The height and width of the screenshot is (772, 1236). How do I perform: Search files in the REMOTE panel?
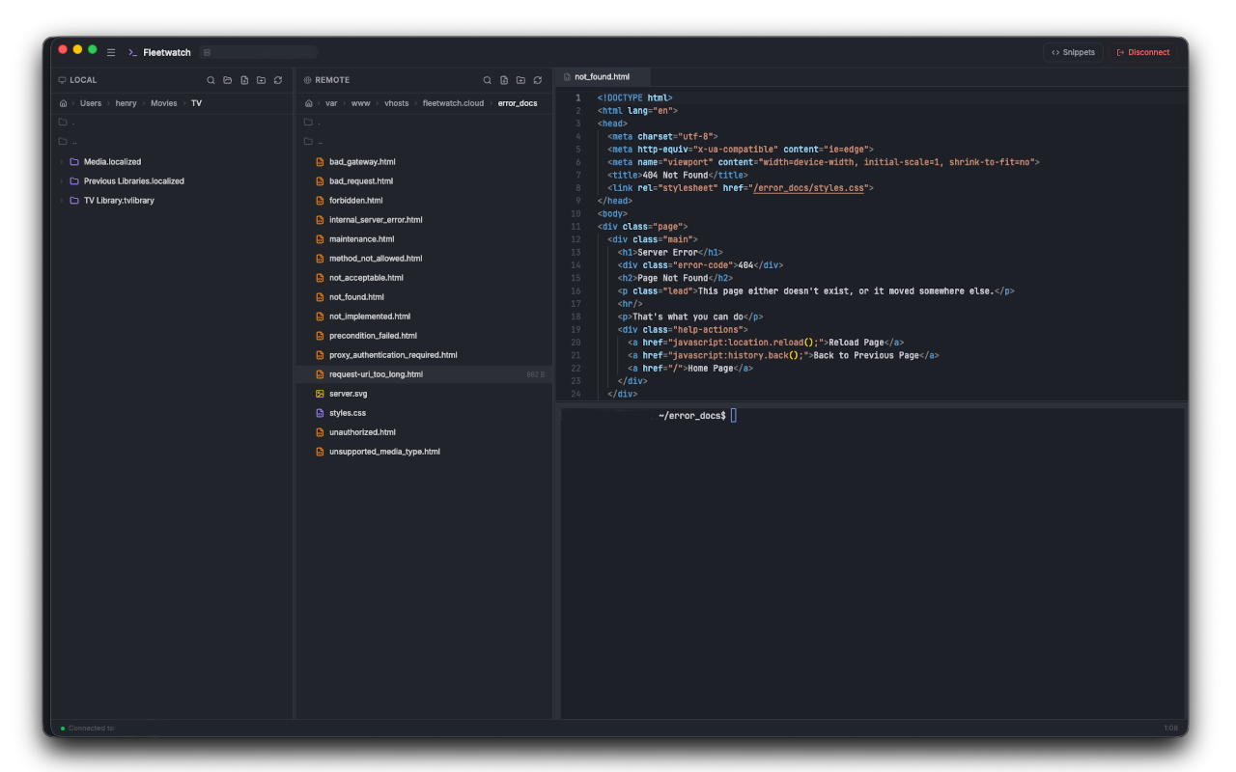pyautogui.click(x=488, y=80)
